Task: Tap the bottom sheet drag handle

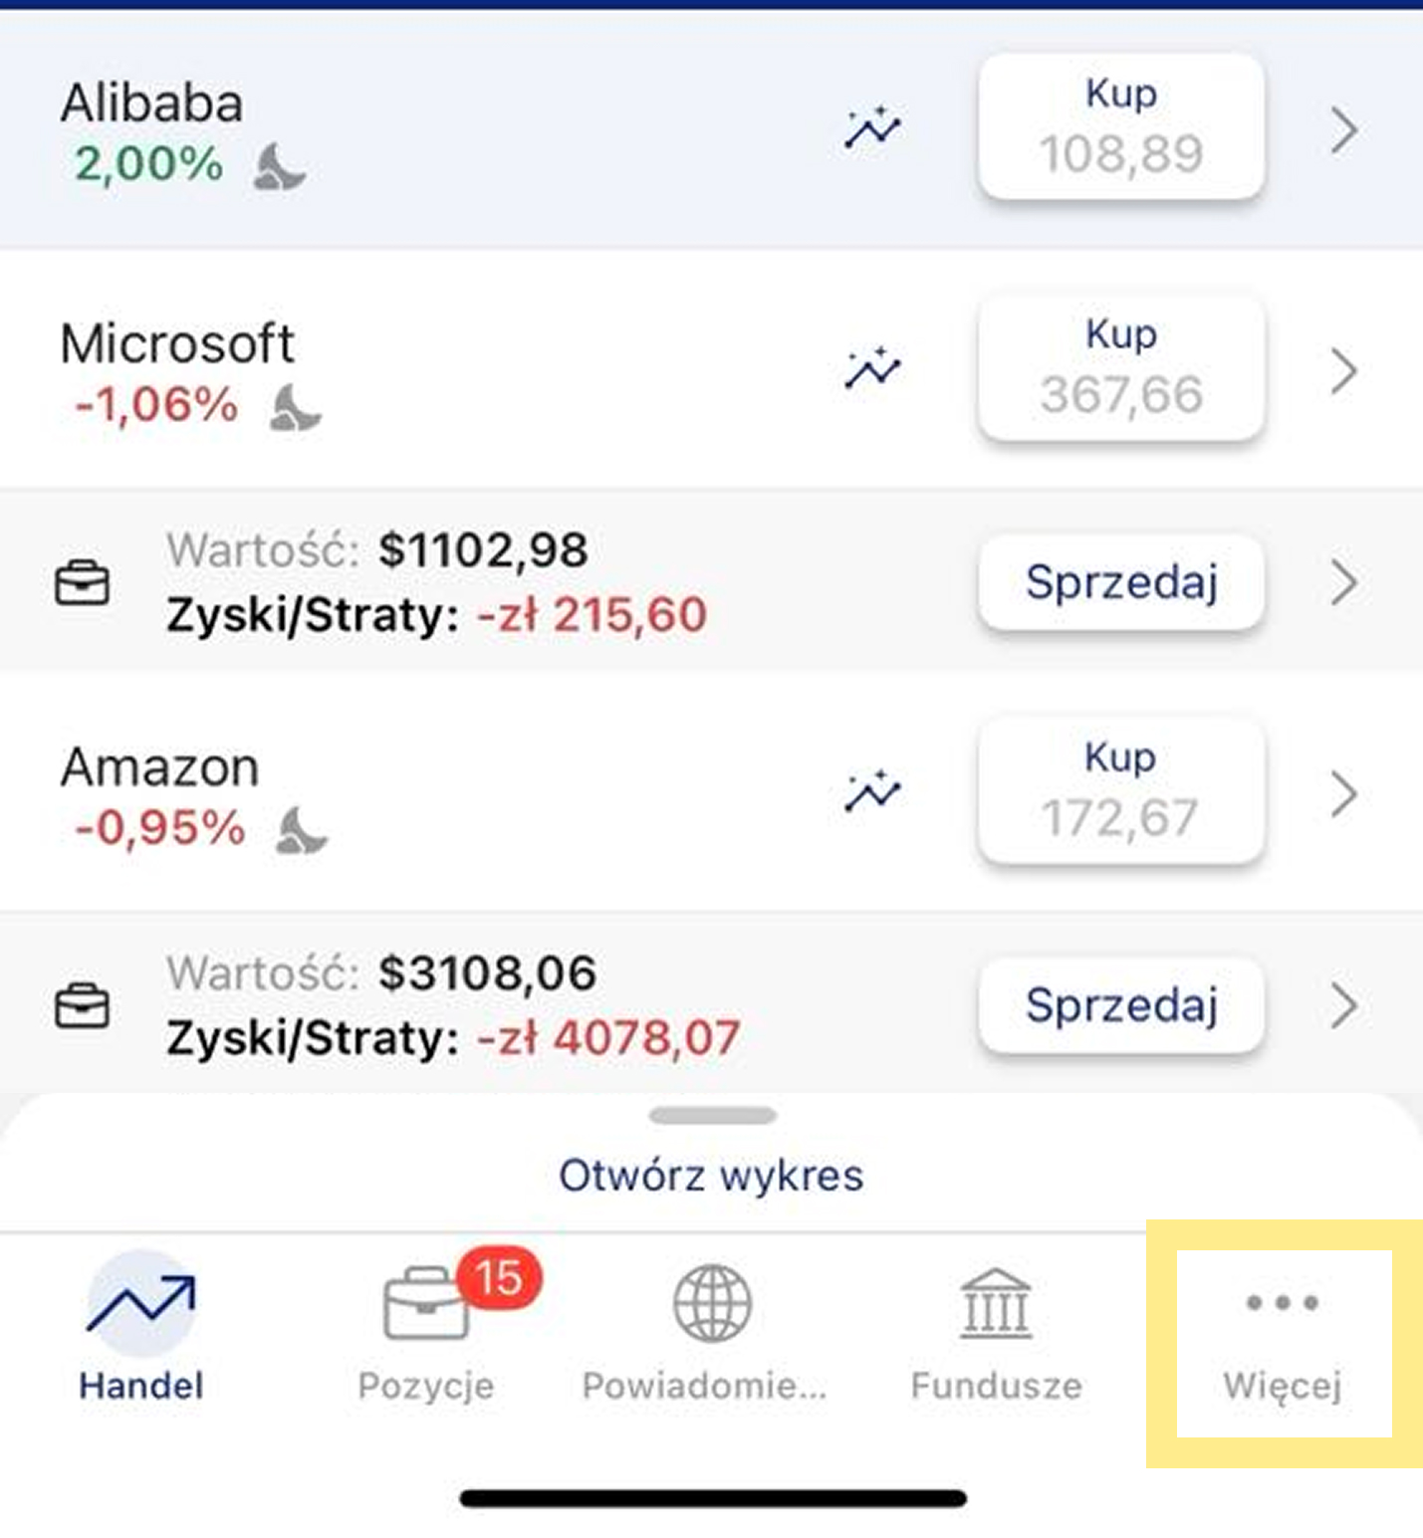Action: pos(711,1116)
